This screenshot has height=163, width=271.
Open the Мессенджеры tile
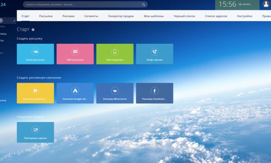115,54
